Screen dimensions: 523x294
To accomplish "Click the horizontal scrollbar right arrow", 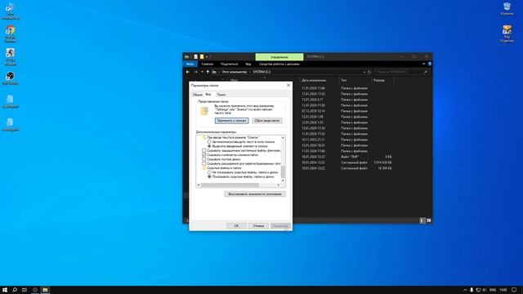I will click(279, 185).
